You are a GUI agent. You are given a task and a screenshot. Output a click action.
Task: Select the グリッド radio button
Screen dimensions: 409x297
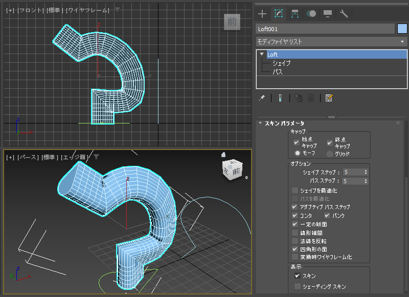(x=330, y=154)
